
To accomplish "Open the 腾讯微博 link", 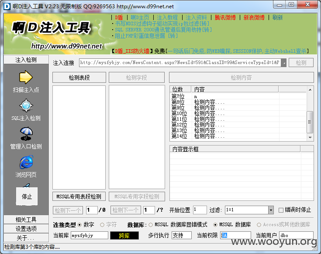I will pos(225,17).
